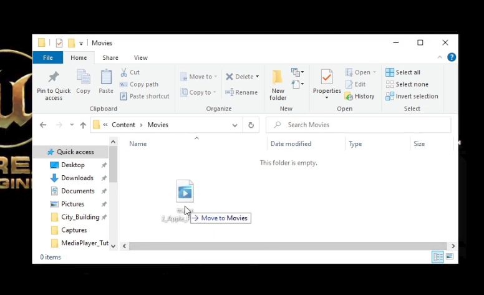Create a New folder
484x295 pixels.
tap(278, 85)
